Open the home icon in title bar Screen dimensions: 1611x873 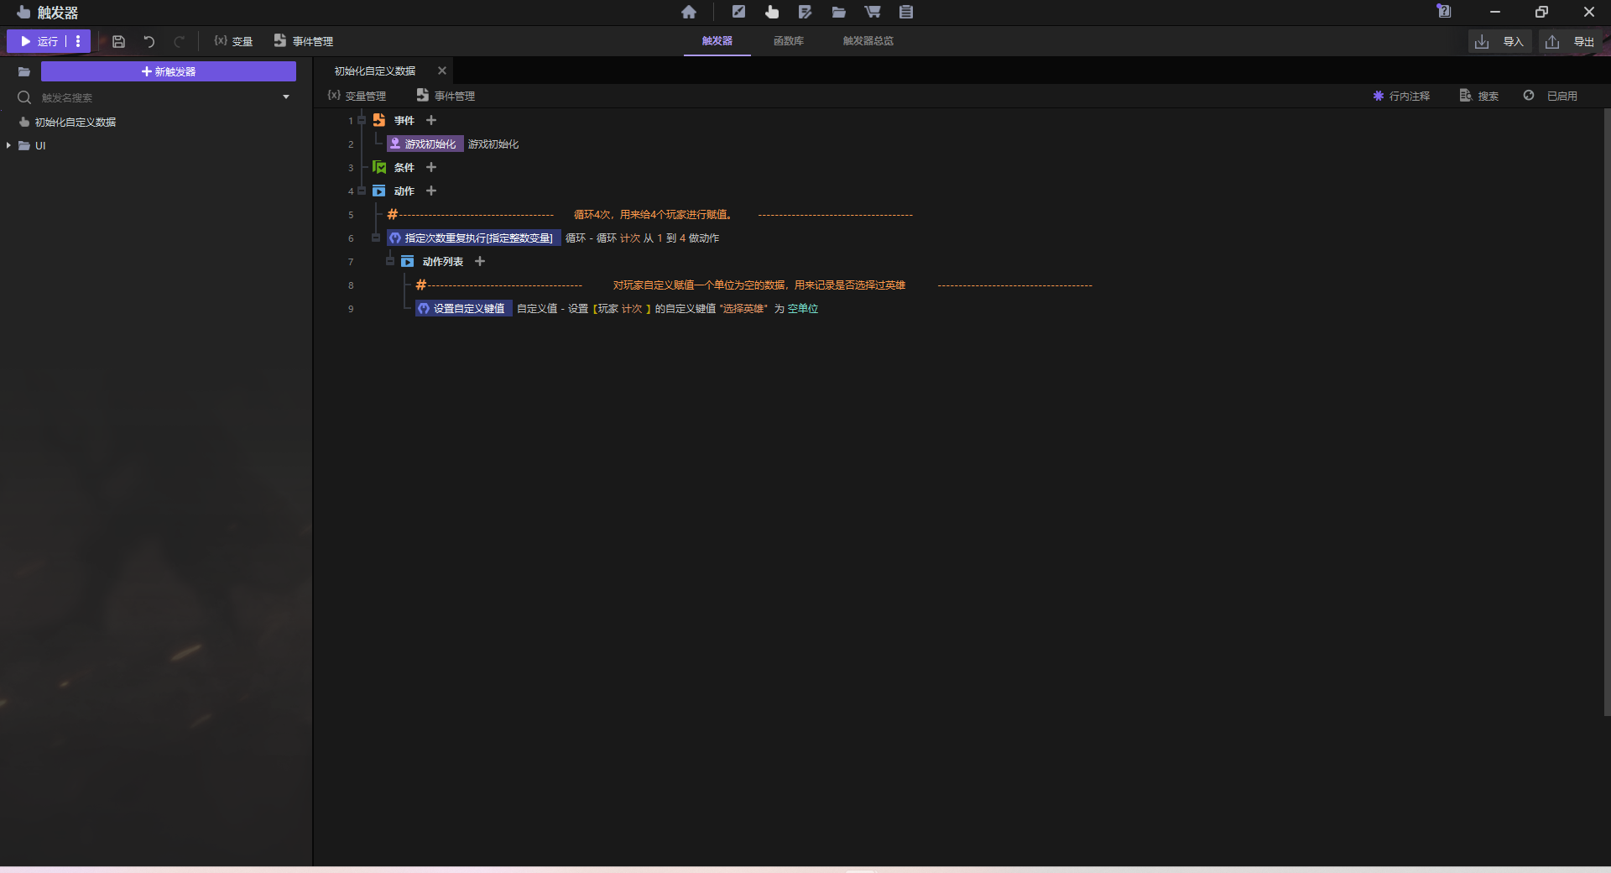pos(689,12)
